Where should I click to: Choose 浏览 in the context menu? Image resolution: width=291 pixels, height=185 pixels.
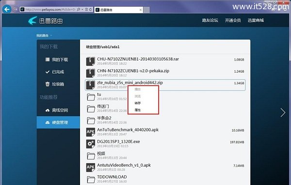coord(138,96)
